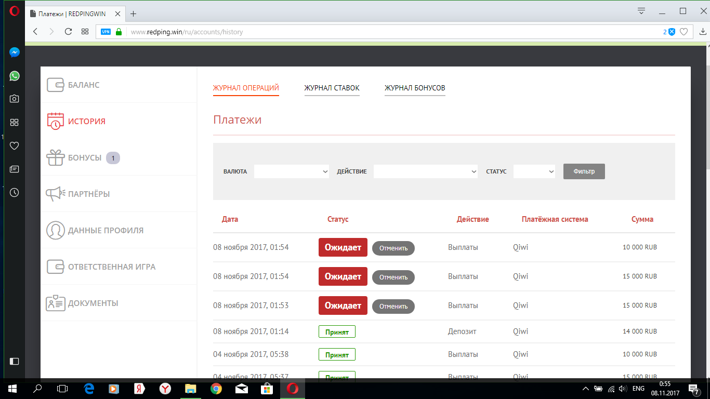710x399 pixels.
Task: Cancel the 10 000 RUB pending payout
Action: [393, 248]
